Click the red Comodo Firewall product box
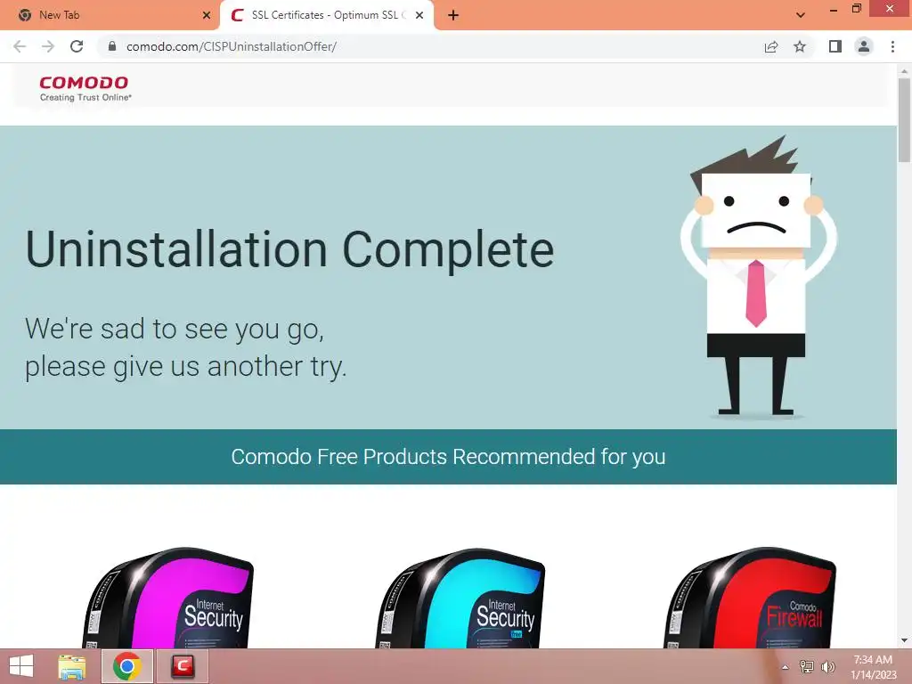 [x=750, y=598]
